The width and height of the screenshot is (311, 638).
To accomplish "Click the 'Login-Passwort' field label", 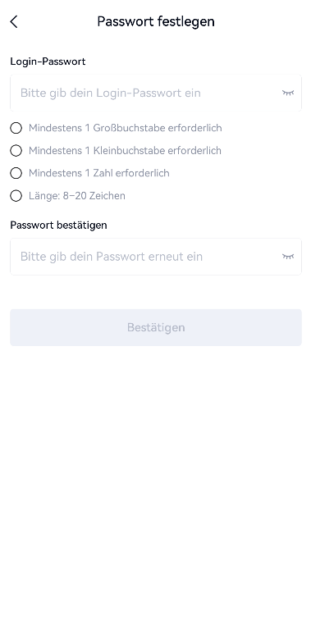I will (48, 62).
